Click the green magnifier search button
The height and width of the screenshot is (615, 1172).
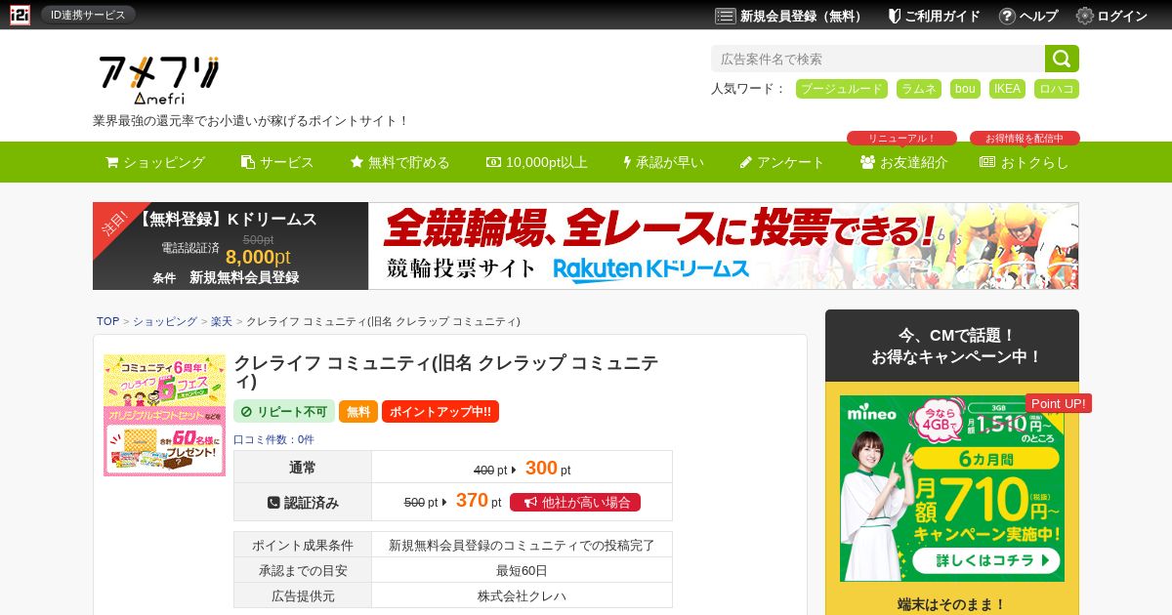click(1062, 59)
